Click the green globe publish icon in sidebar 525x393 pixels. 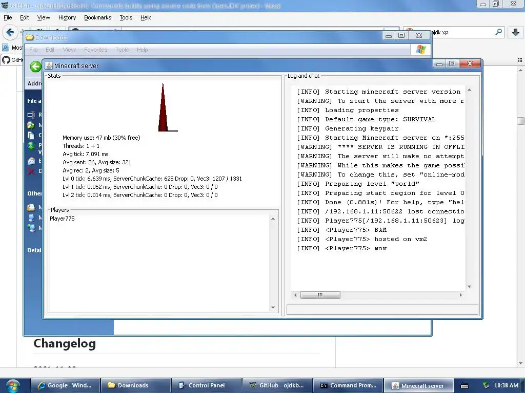tap(31, 146)
